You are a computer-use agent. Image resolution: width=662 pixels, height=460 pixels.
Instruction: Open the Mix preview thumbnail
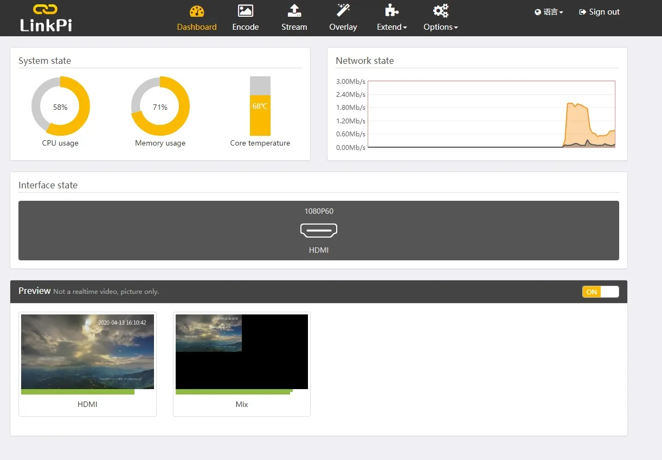[242, 354]
